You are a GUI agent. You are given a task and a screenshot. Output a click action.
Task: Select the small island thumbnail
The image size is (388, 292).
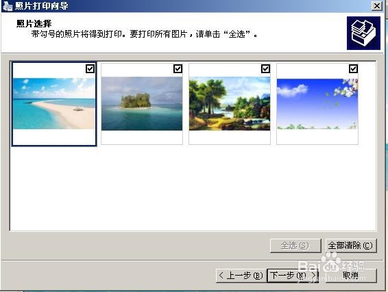(x=142, y=104)
